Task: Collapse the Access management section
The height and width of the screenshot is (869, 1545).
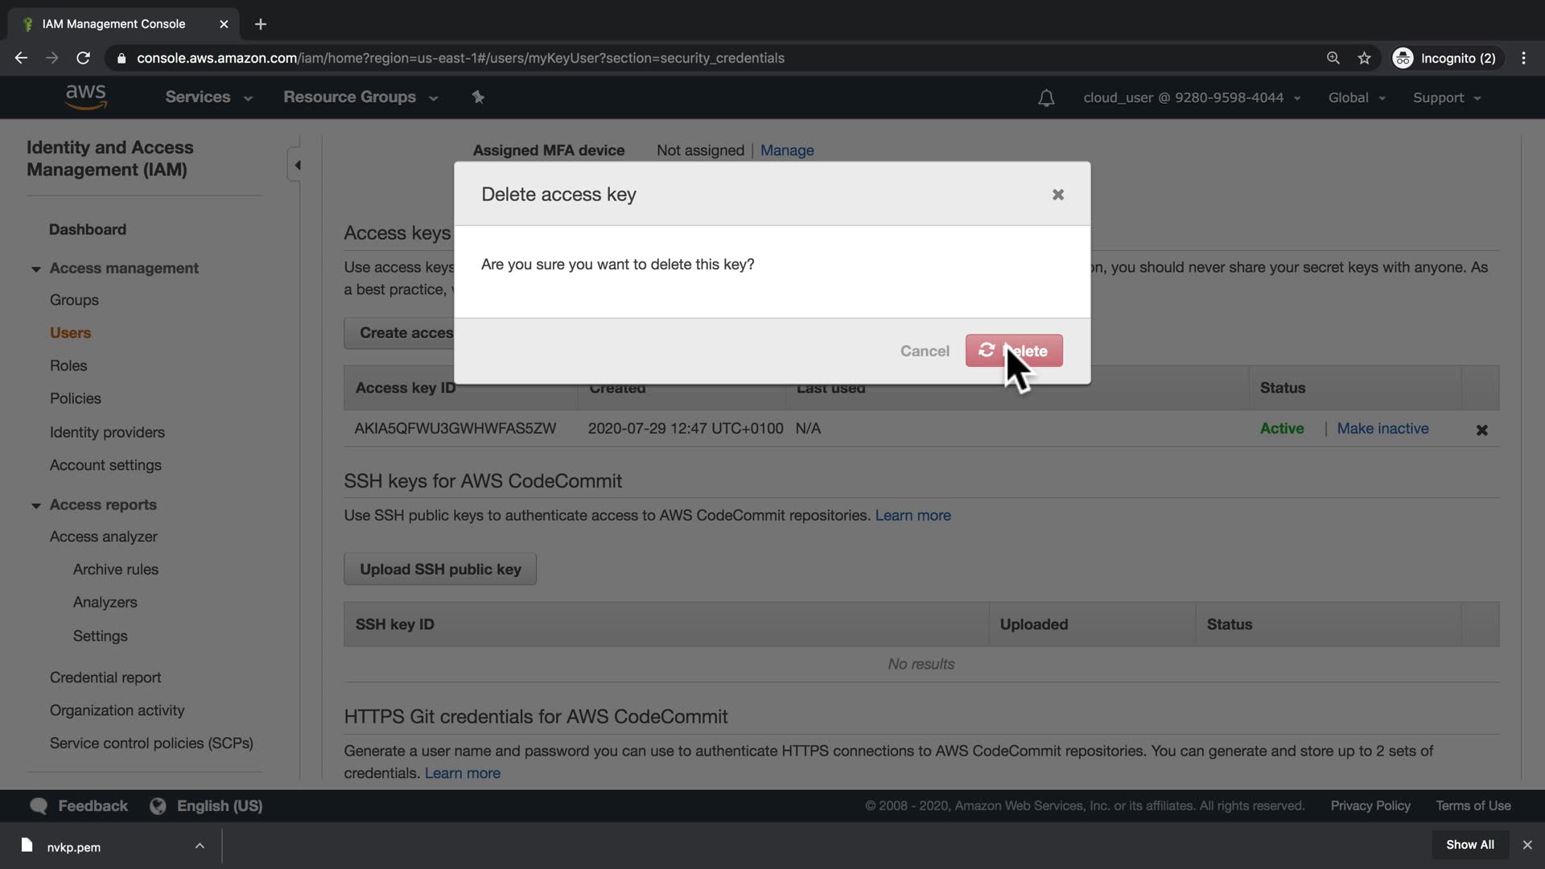Action: pyautogui.click(x=36, y=269)
